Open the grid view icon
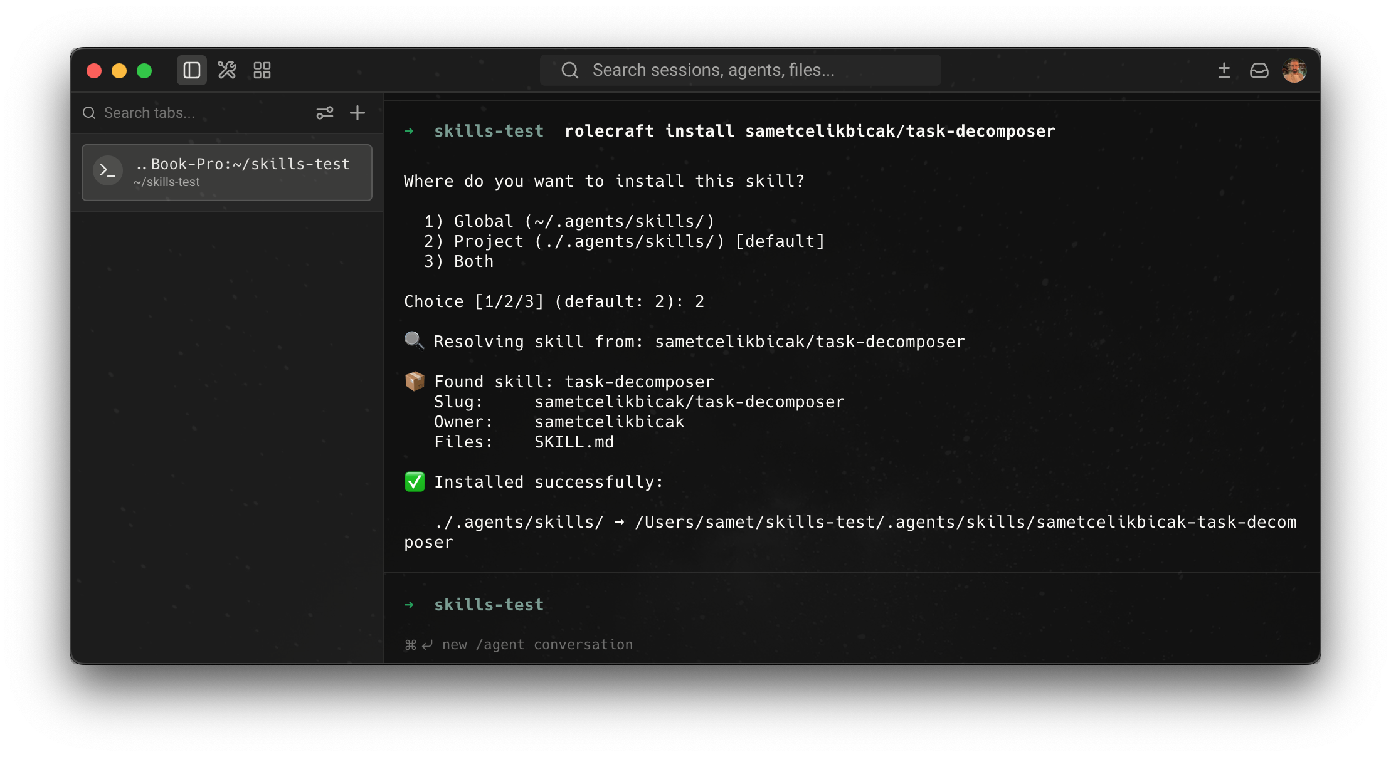The width and height of the screenshot is (1391, 757). [x=262, y=70]
